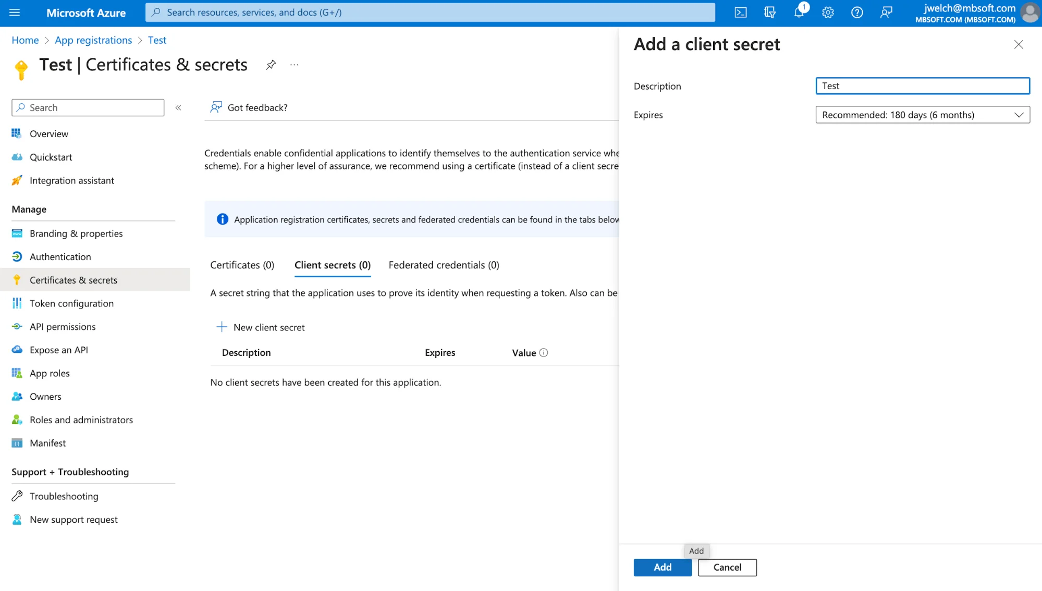Switch to the Federated credentials tab
Screen dimensions: 1042x591
tap(444, 265)
